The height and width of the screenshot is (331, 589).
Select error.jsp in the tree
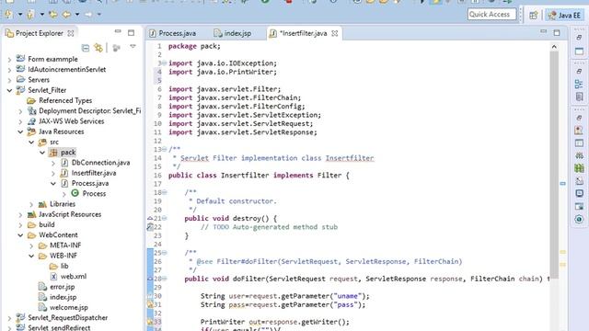(x=62, y=287)
